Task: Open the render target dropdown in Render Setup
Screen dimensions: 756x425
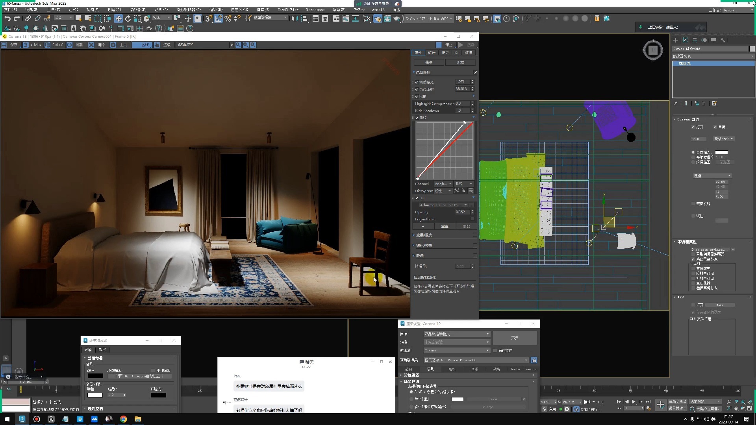Action: 457,334
